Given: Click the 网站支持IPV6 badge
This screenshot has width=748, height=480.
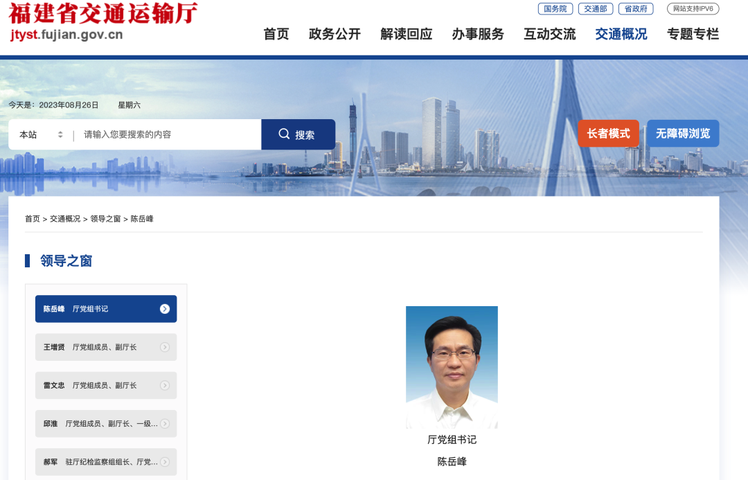Looking at the screenshot, I should 693,8.
